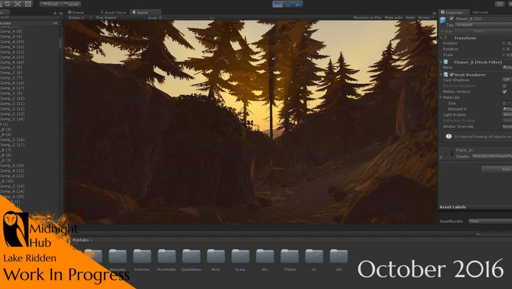Image resolution: width=512 pixels, height=289 pixels.
Task: Collapse the Transform component
Action: click(x=441, y=38)
